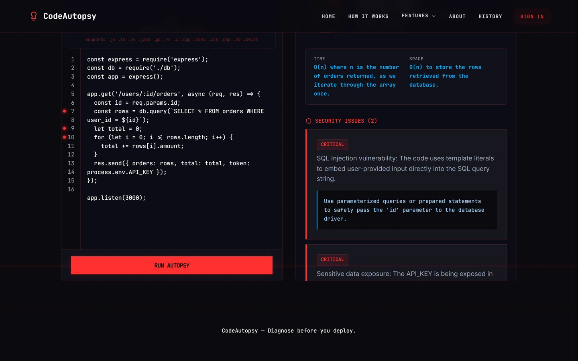Viewport: 578px width, 361px height.
Task: Click the 'Diagnose before you deploy' footer text
Action: point(289,331)
